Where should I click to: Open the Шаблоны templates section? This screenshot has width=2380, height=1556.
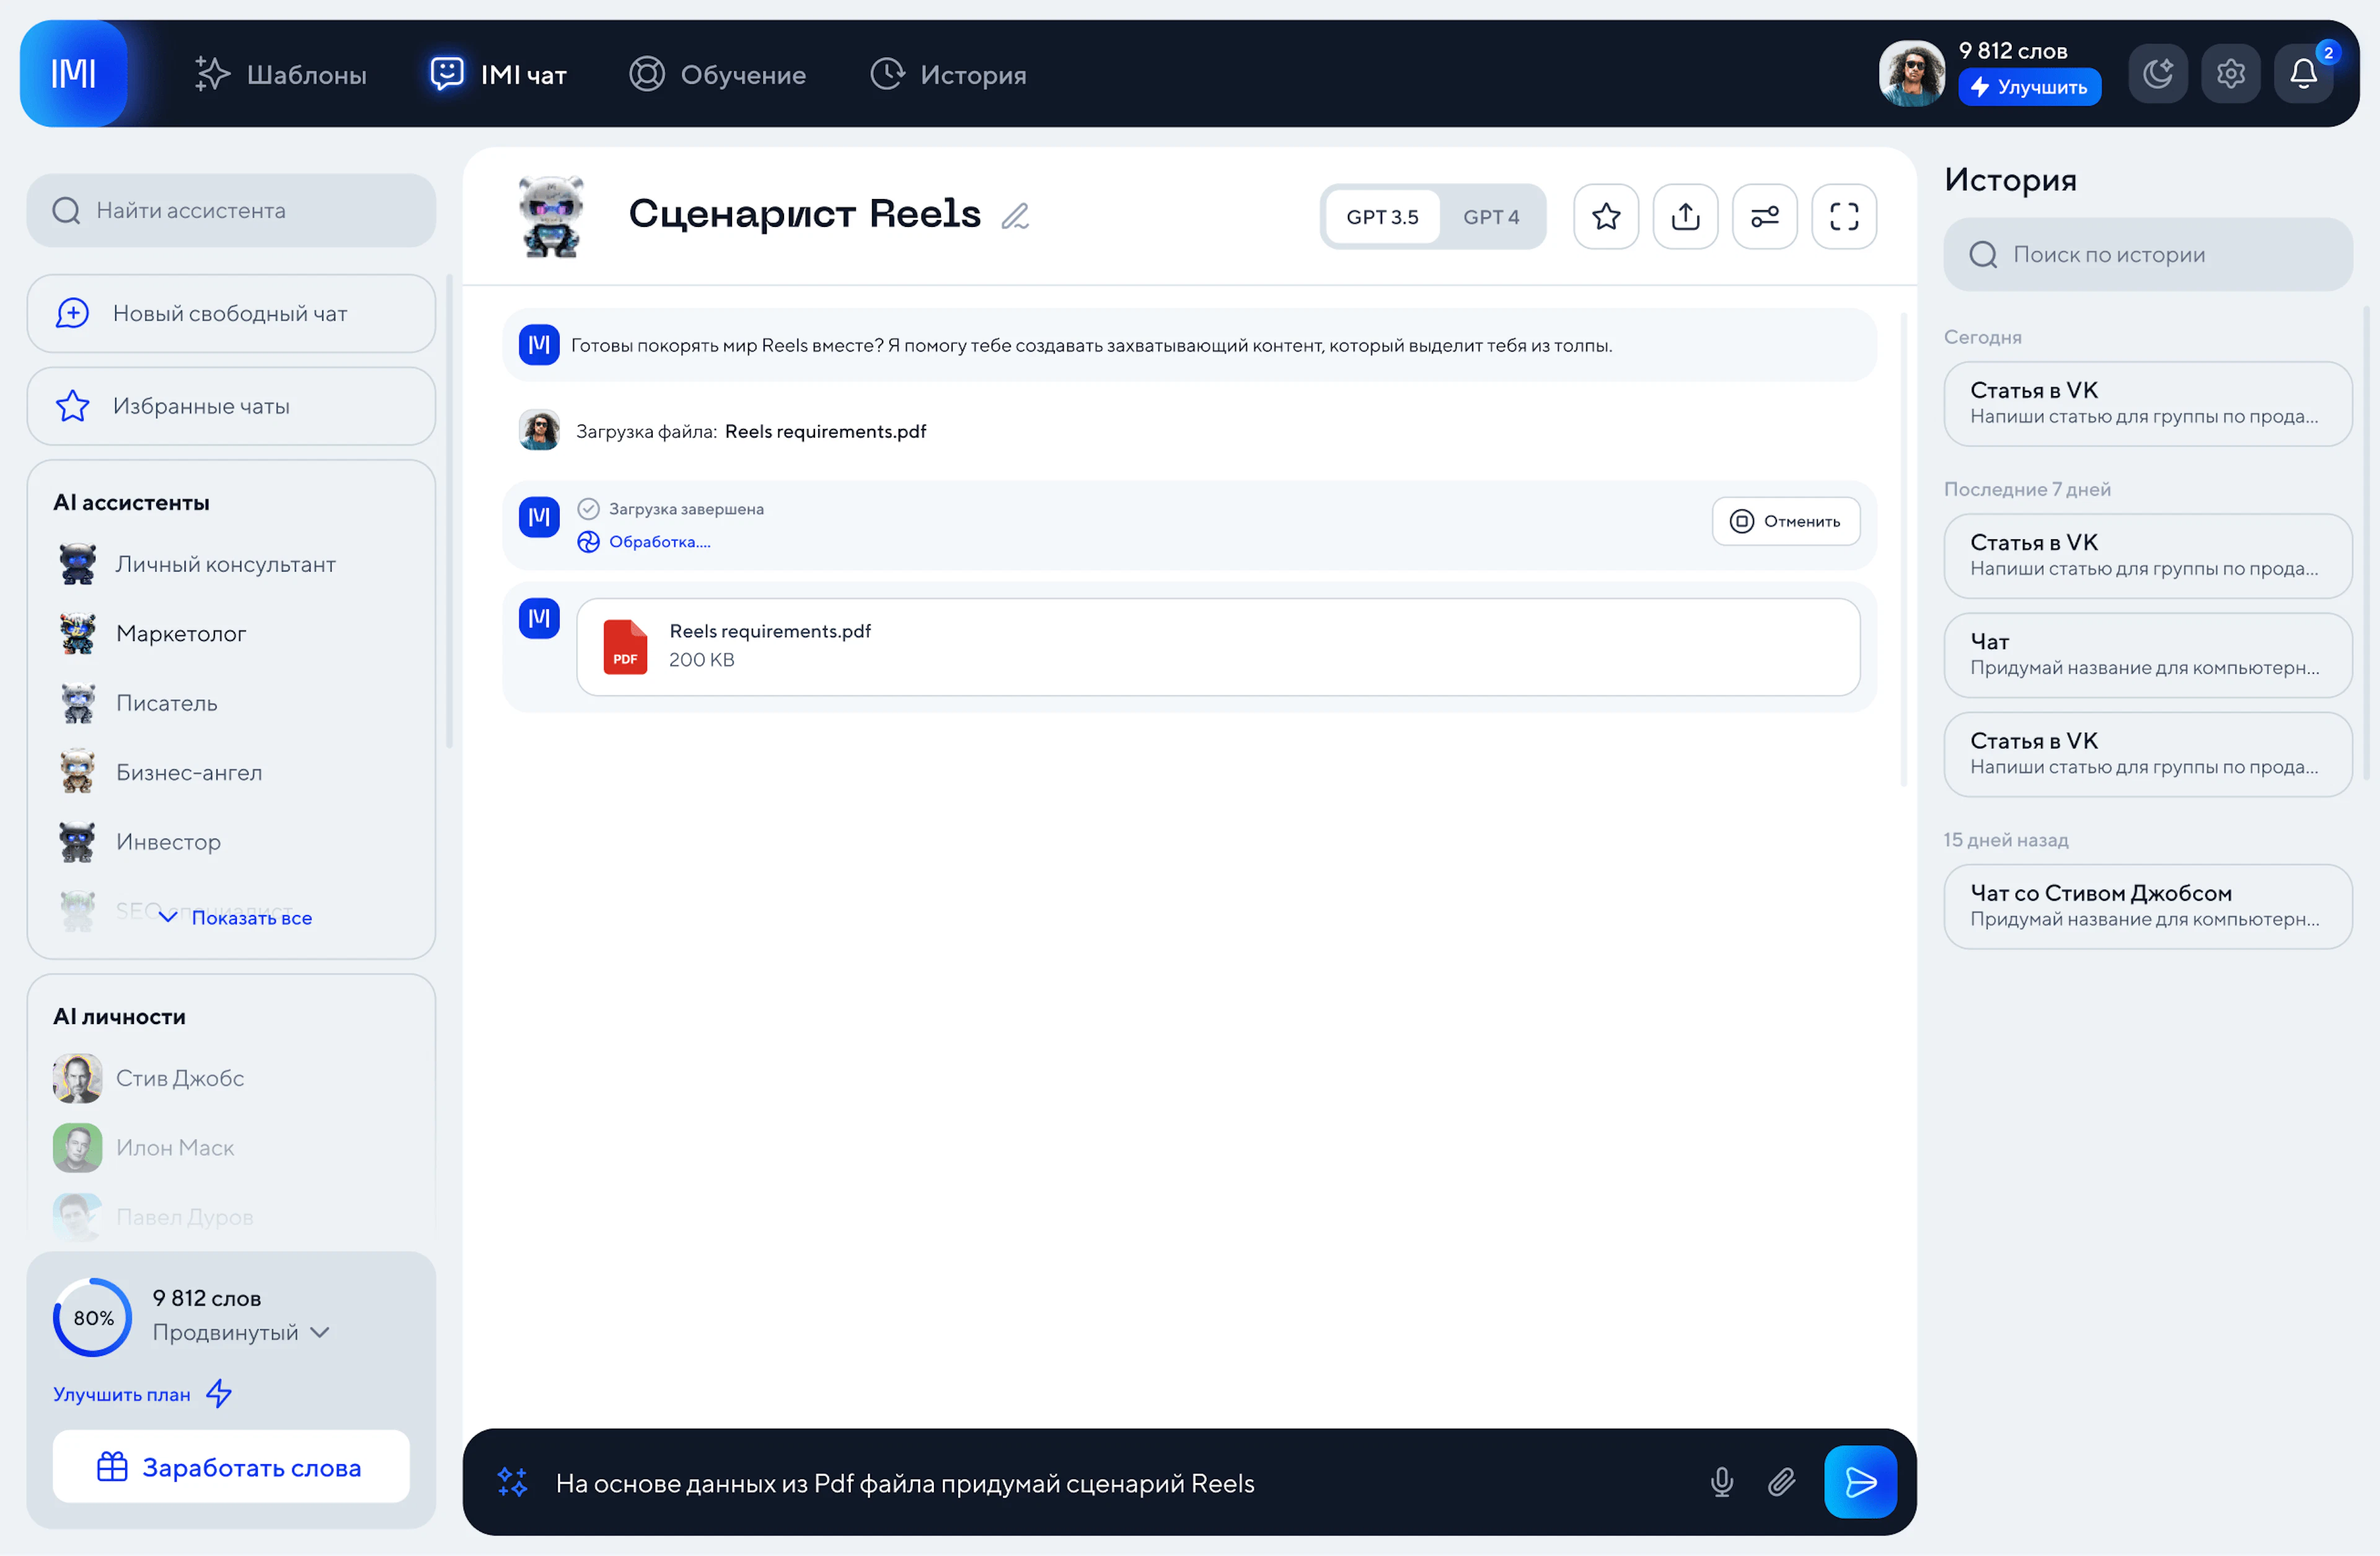point(281,74)
